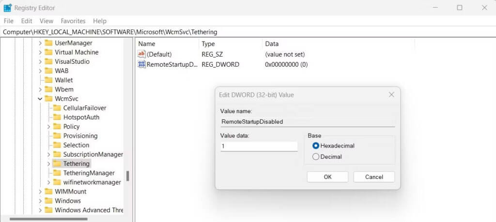Image resolution: width=496 pixels, height=222 pixels.
Task: Click the Wallet folder icon
Action: (48, 80)
